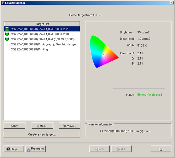
Task: Click the Preferences gear icon
Action: coord(28,149)
